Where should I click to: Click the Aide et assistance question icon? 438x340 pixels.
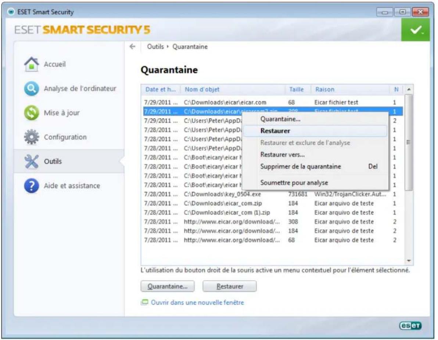31,186
